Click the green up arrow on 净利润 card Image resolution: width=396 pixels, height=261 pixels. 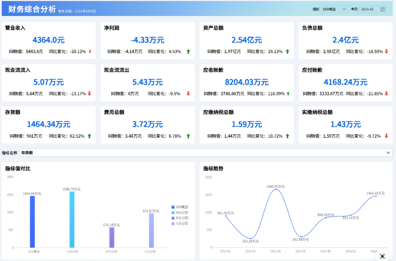[x=188, y=51]
